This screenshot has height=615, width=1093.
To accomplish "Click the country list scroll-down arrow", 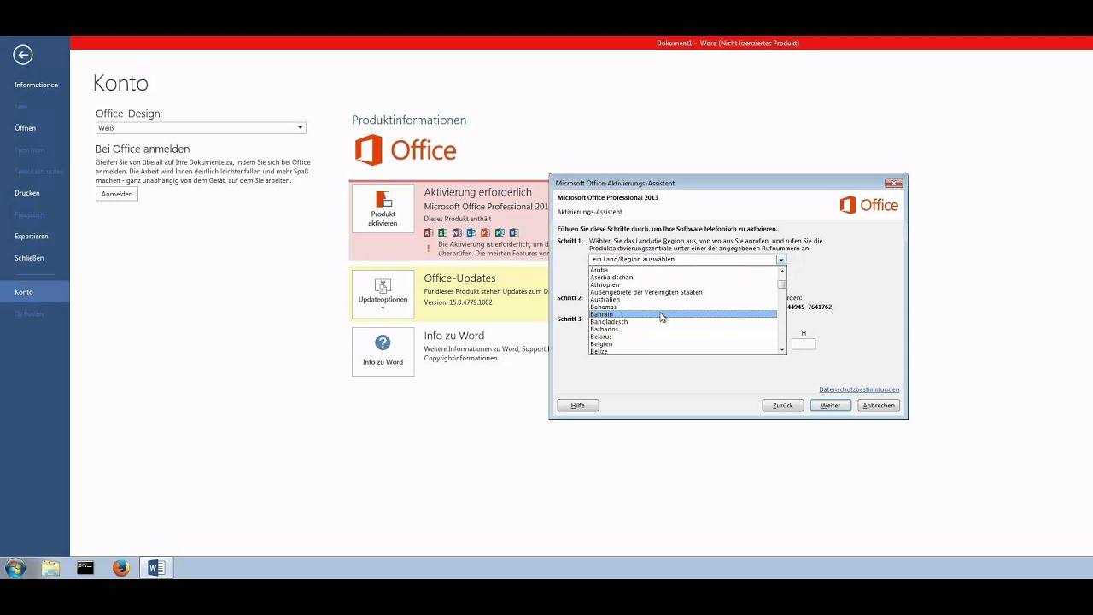I will click(781, 350).
